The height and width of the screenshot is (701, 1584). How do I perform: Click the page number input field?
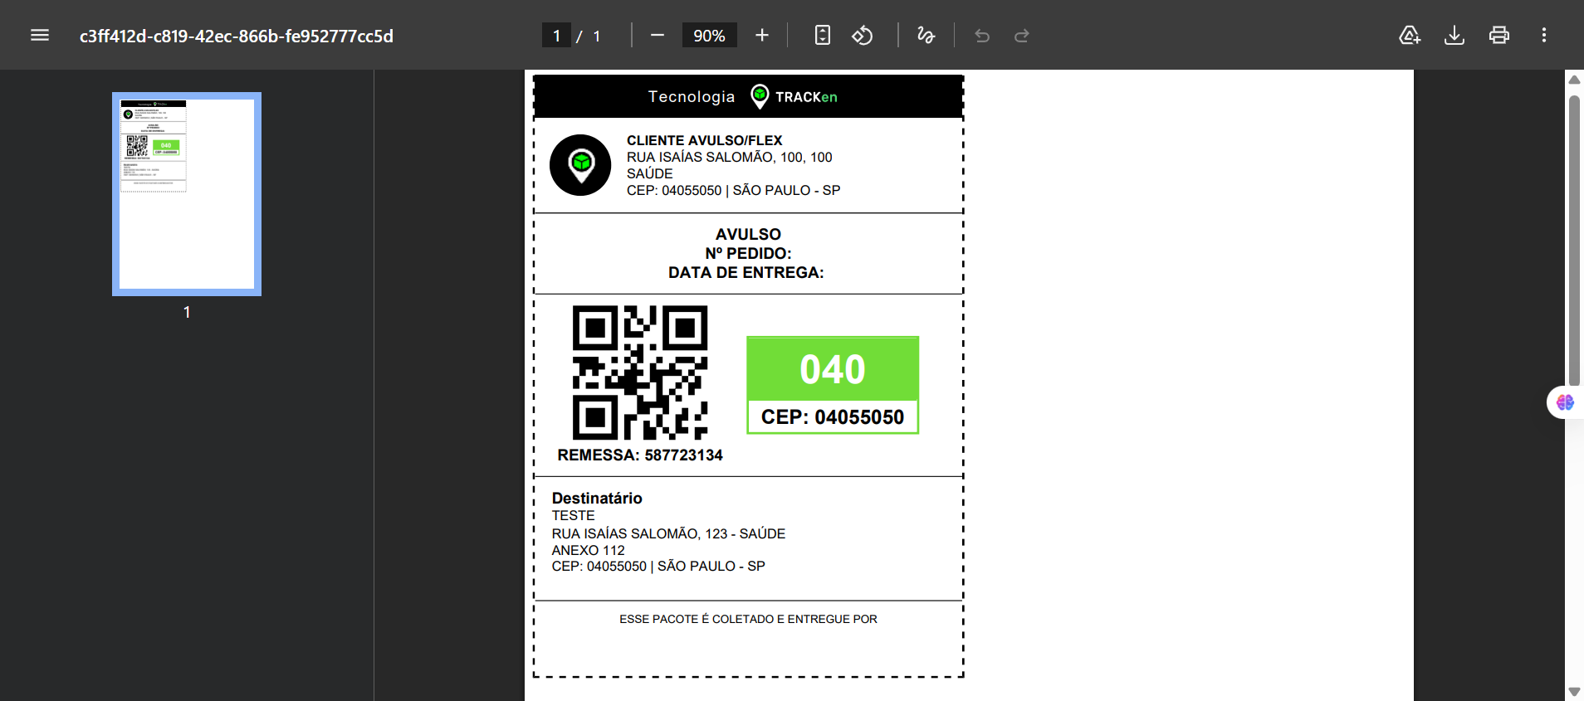tap(556, 36)
